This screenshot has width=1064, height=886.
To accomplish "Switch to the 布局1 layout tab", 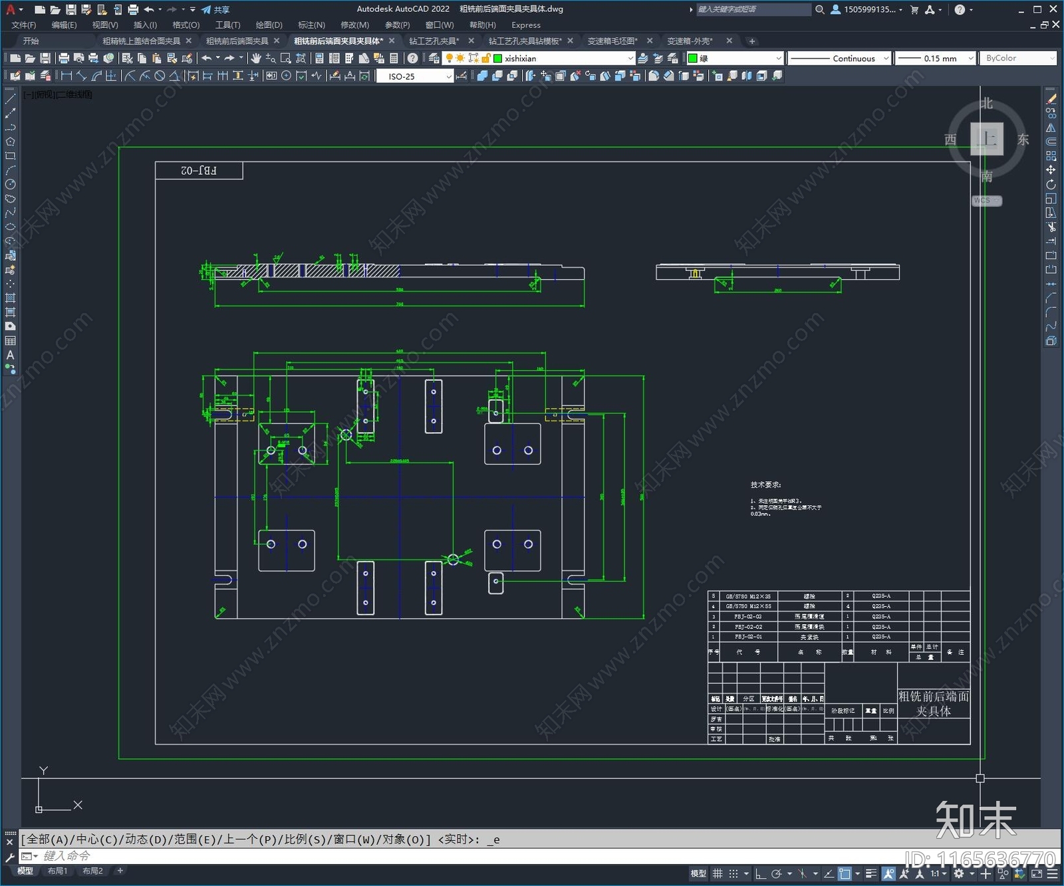I will (x=57, y=871).
